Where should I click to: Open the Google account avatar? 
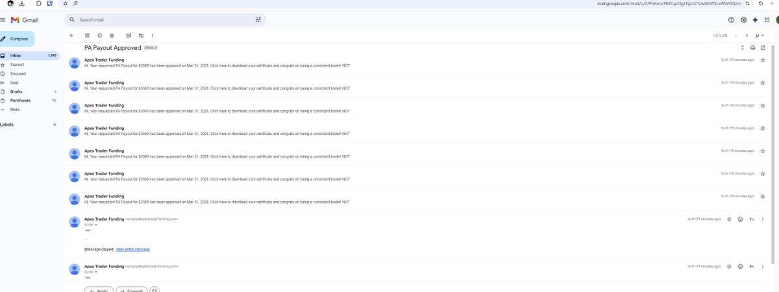coord(777,20)
